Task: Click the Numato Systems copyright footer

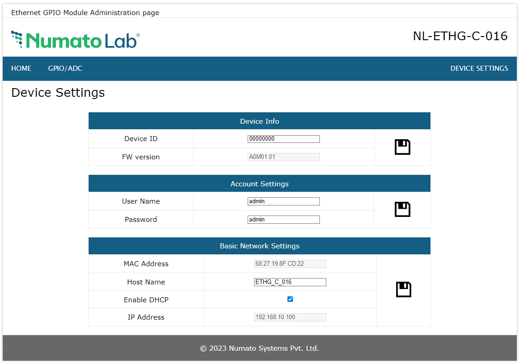Action: tap(260, 348)
